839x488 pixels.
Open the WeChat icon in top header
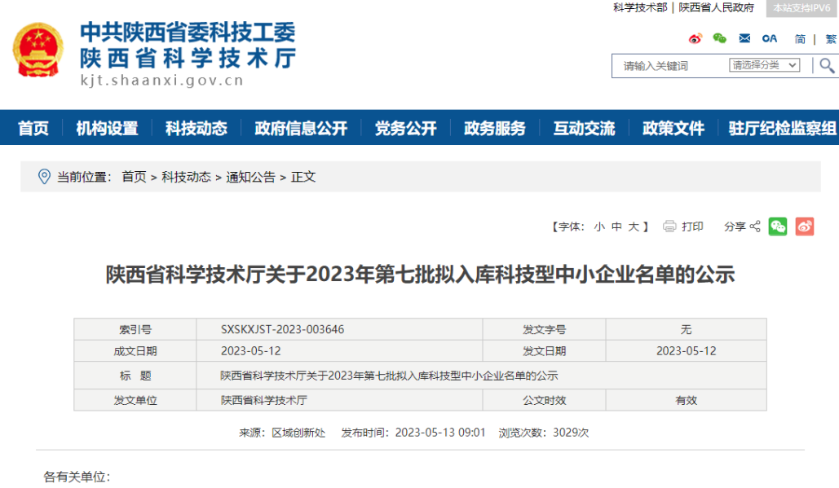(x=719, y=38)
